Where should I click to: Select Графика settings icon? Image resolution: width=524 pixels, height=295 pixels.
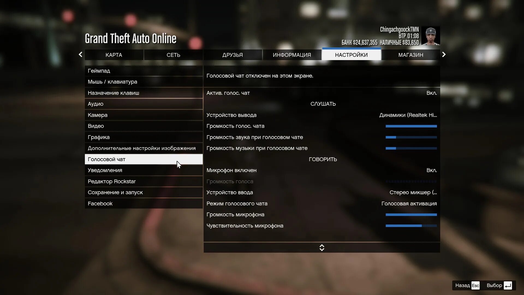pyautogui.click(x=98, y=137)
